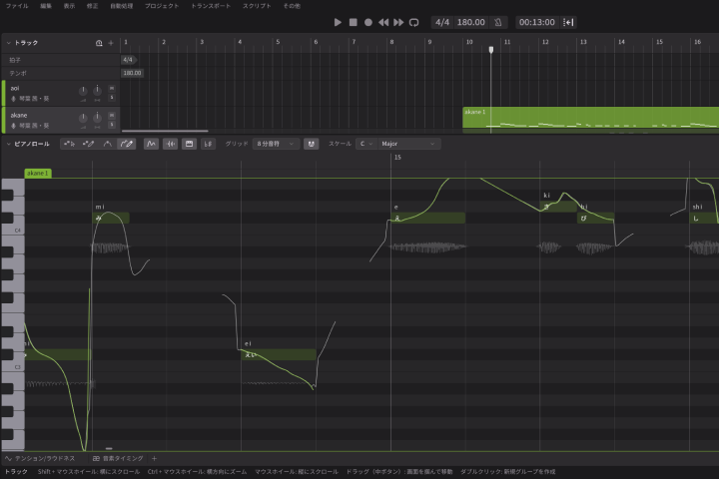Image resolution: width=719 pixels, height=479 pixels.
Task: Select the ki note in piano roll
Action: pos(558,207)
